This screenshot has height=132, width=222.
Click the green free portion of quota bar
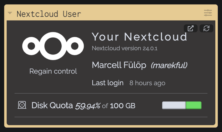[194, 105]
